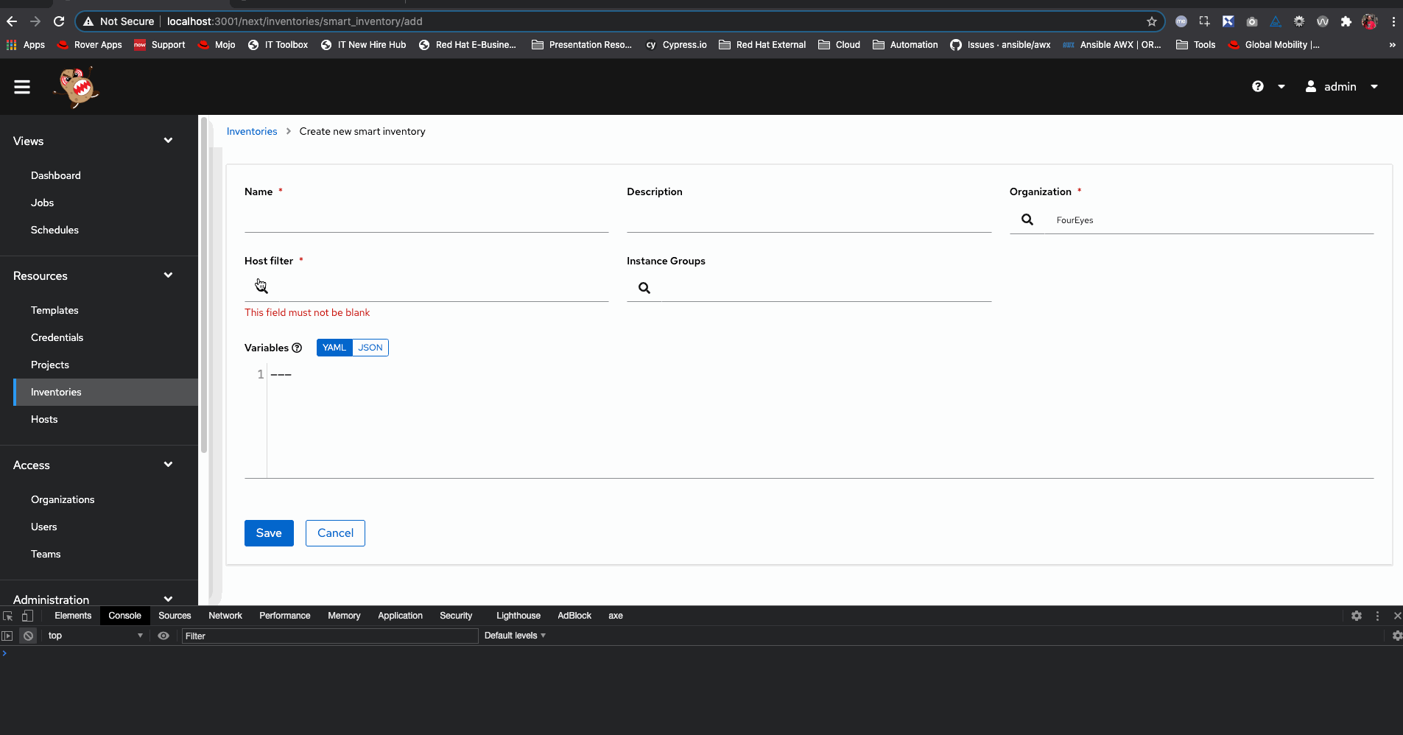Open Organizations in sidebar
Viewport: 1403px width, 735px height.
(63, 499)
